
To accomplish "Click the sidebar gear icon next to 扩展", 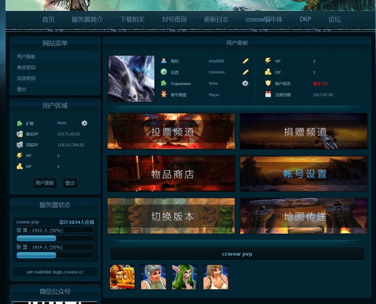I will coord(84,123).
